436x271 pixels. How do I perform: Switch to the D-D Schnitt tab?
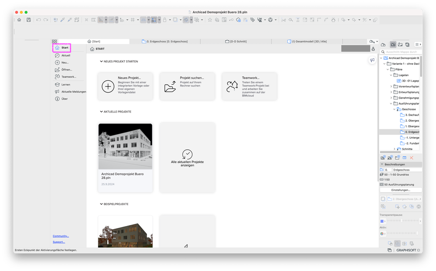point(236,41)
